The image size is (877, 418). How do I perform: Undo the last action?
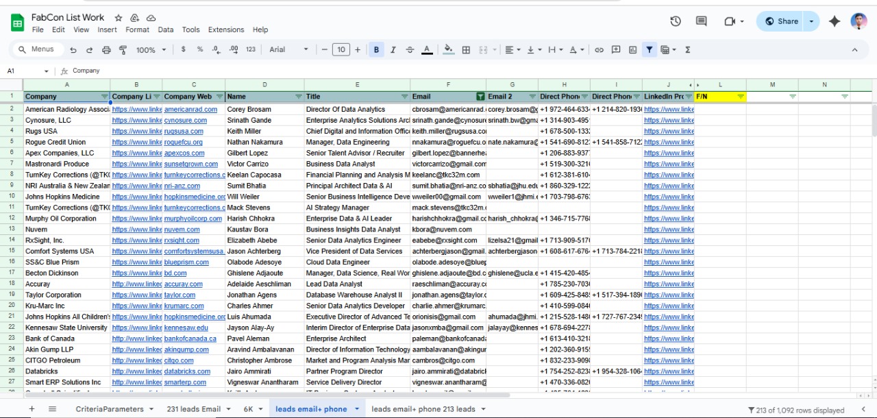pyautogui.click(x=73, y=50)
